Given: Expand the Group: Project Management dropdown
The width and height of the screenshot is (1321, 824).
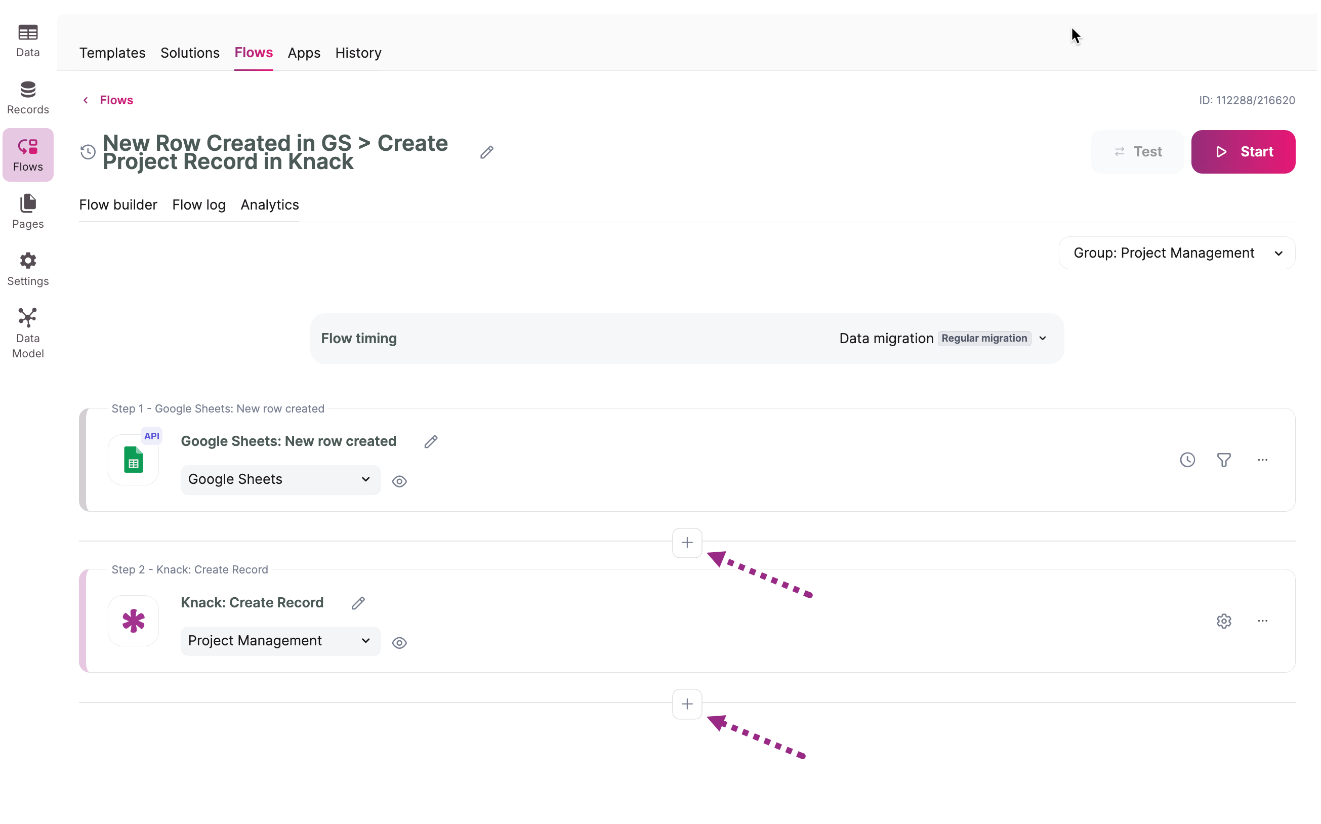Looking at the screenshot, I should click(x=1177, y=253).
